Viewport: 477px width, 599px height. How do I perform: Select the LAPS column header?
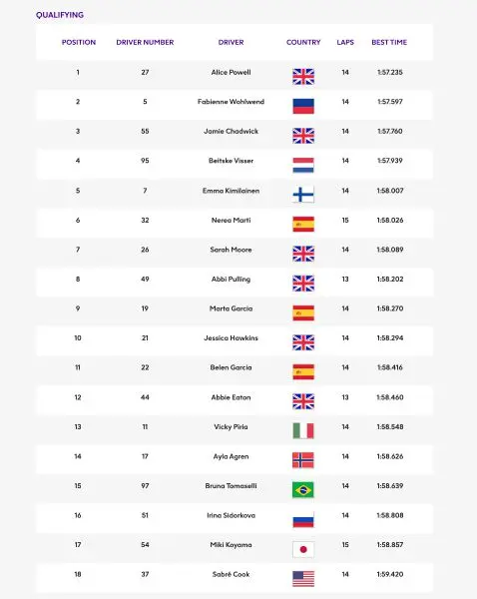pyautogui.click(x=345, y=42)
